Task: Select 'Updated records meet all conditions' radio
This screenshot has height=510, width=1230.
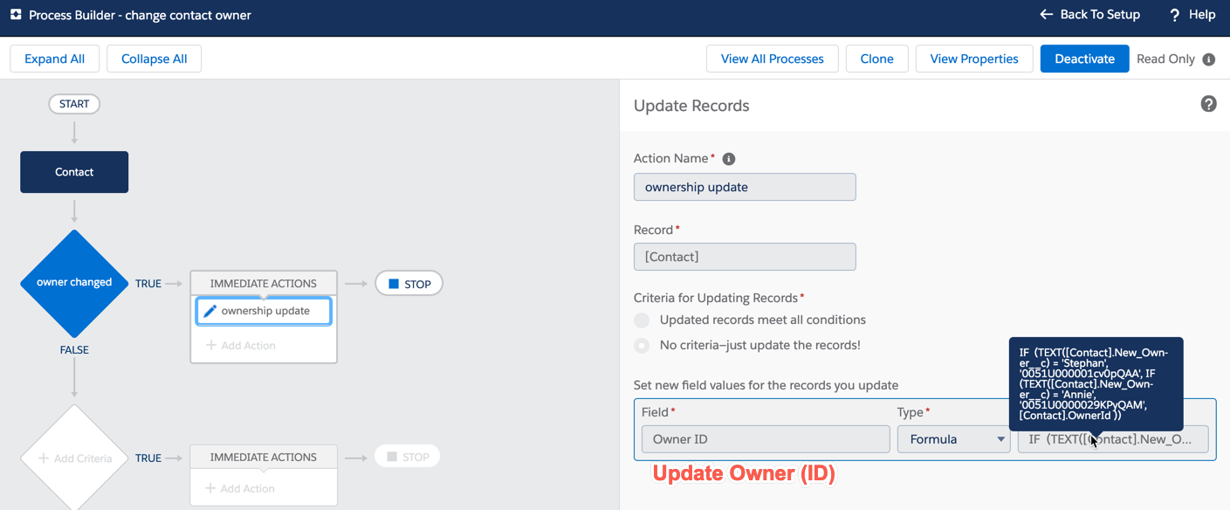Action: (x=642, y=320)
